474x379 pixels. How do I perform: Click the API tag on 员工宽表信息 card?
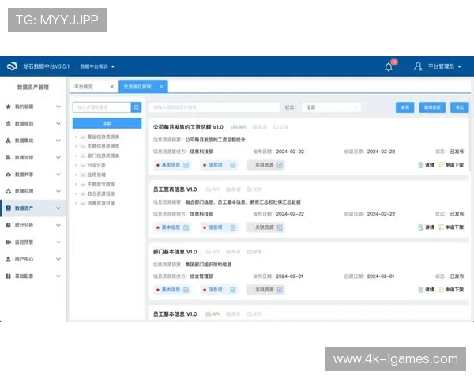[213, 189]
